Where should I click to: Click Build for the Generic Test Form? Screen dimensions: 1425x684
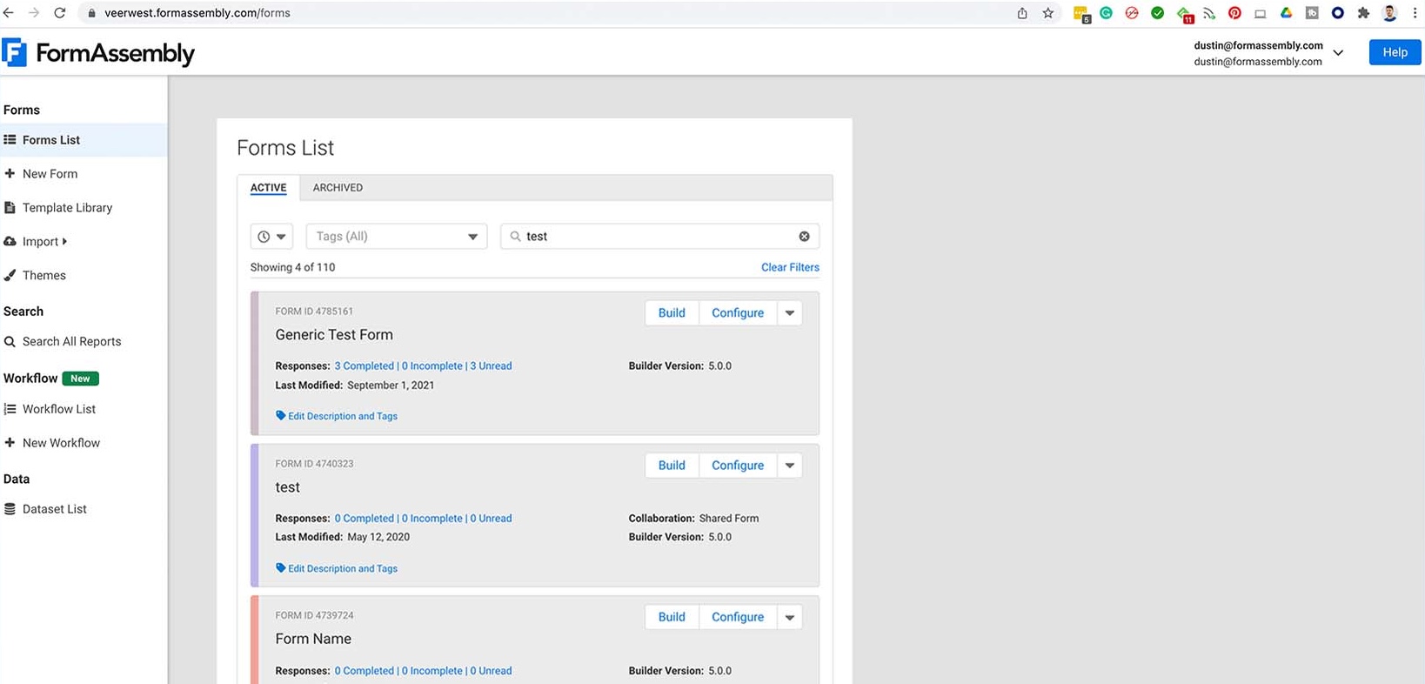tap(672, 313)
